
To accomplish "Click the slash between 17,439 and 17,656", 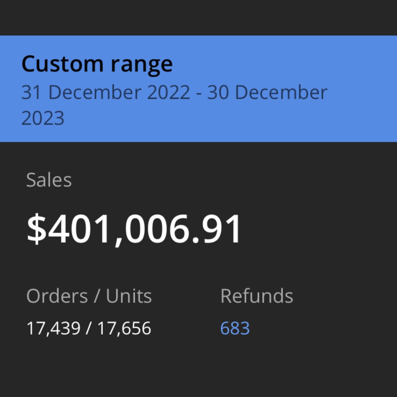I will [88, 328].
